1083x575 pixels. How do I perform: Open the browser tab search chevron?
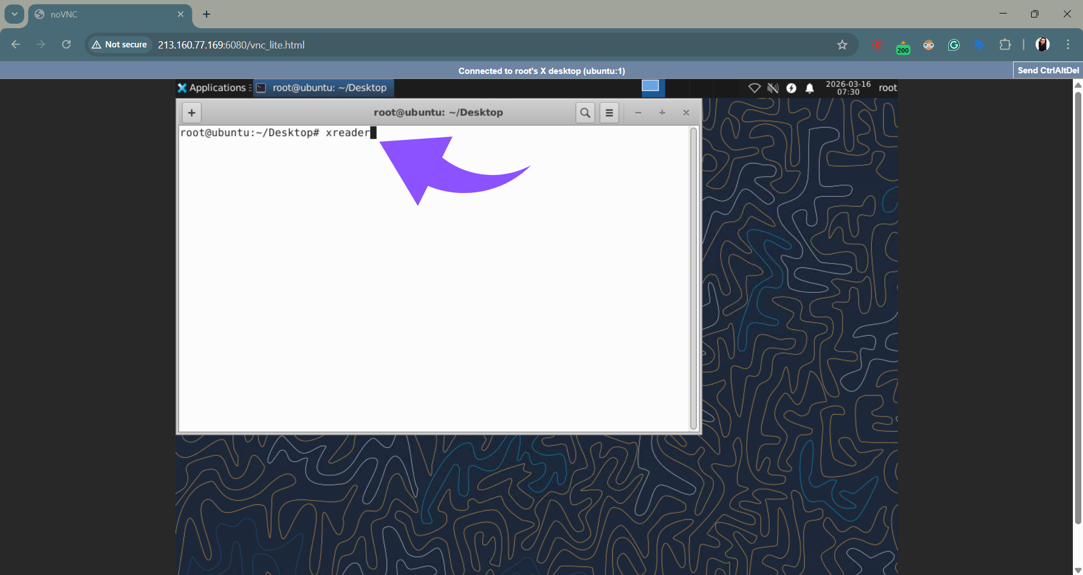point(14,14)
